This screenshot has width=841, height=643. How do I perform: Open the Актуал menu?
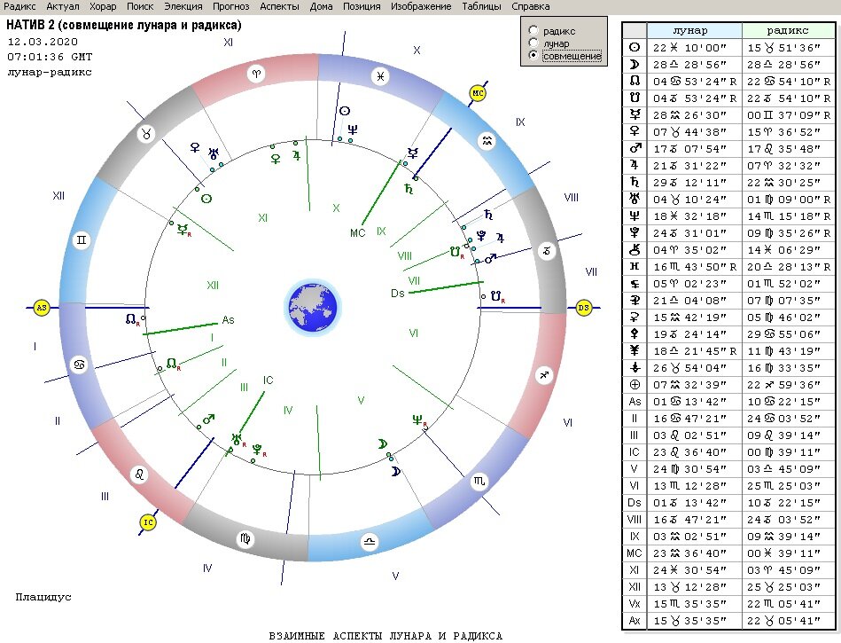point(62,6)
